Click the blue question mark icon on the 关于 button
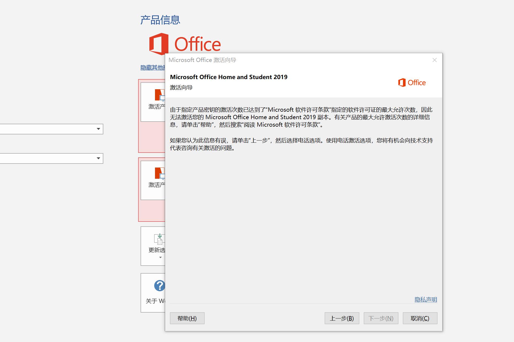 (159, 285)
